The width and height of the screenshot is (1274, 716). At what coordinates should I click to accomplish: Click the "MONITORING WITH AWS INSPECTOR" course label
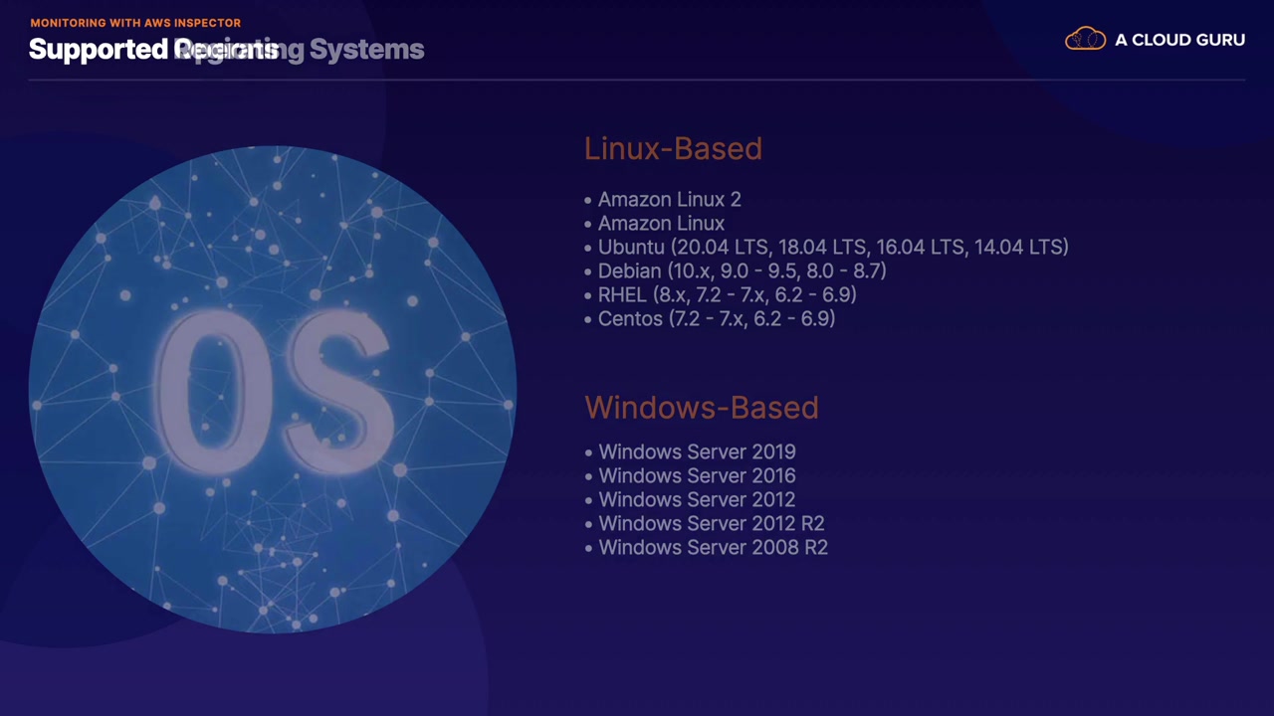pos(135,23)
